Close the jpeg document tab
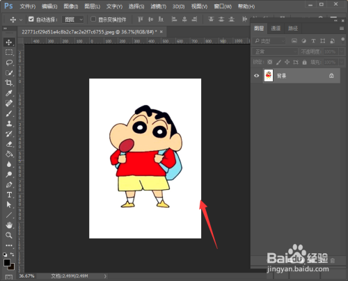 pos(161,32)
